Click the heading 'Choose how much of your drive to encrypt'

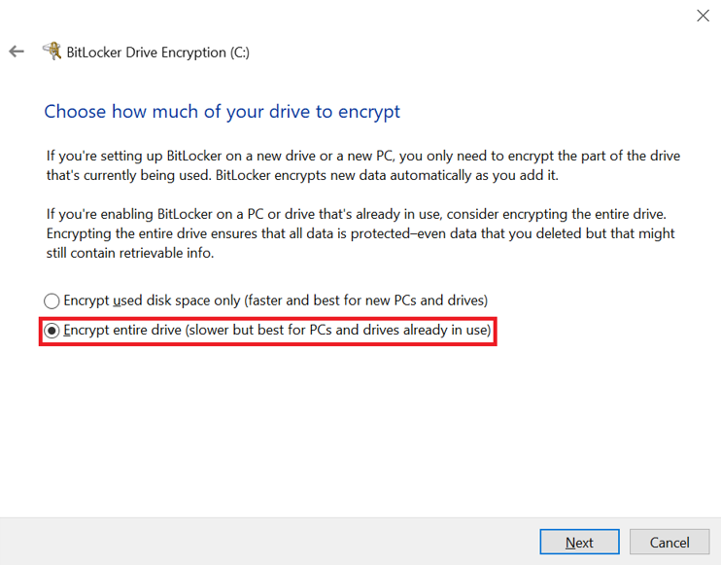tap(223, 112)
